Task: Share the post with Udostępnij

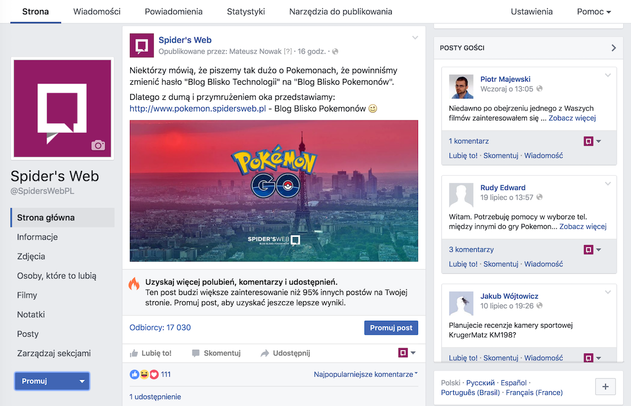Action: [286, 353]
